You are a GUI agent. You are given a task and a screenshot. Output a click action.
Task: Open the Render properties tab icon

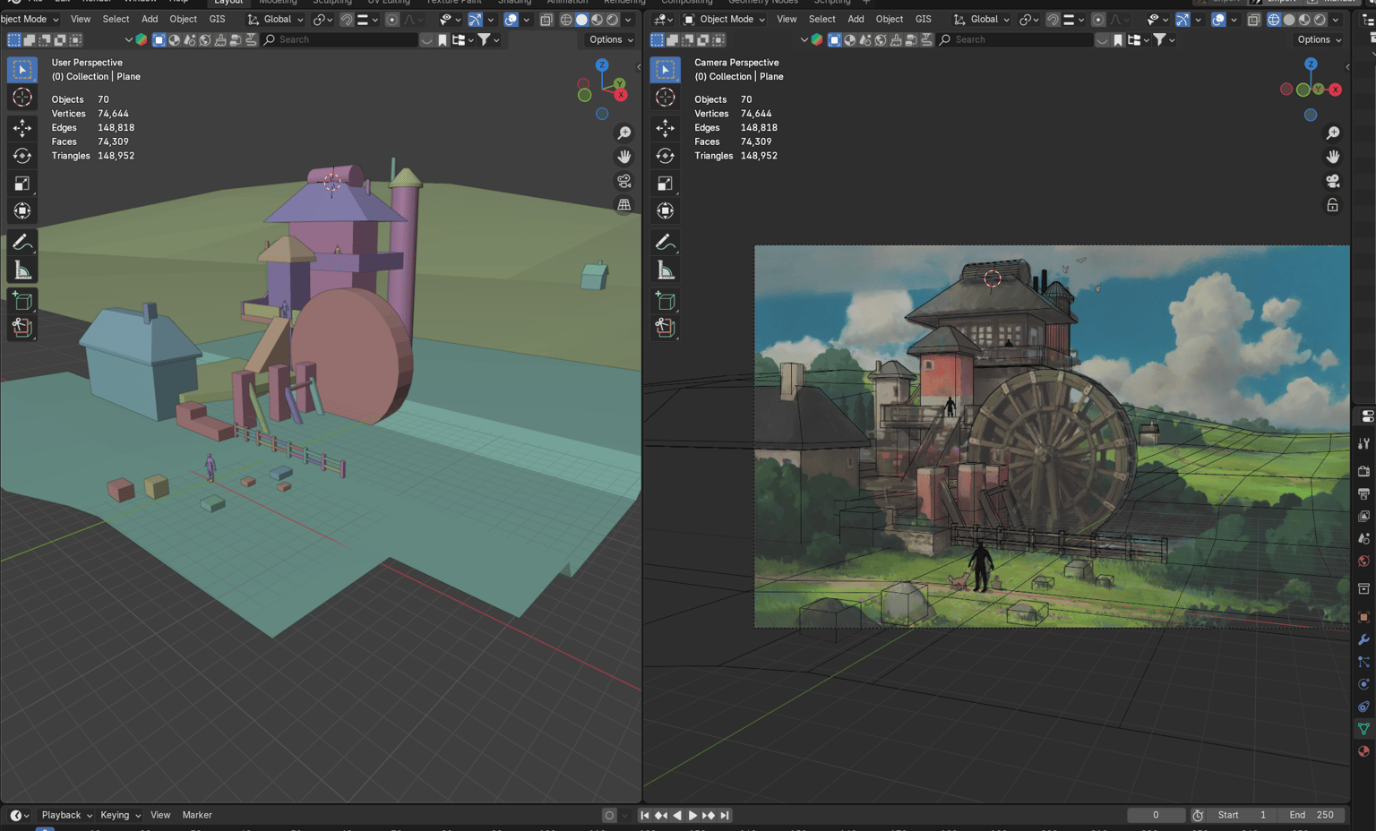1363,471
